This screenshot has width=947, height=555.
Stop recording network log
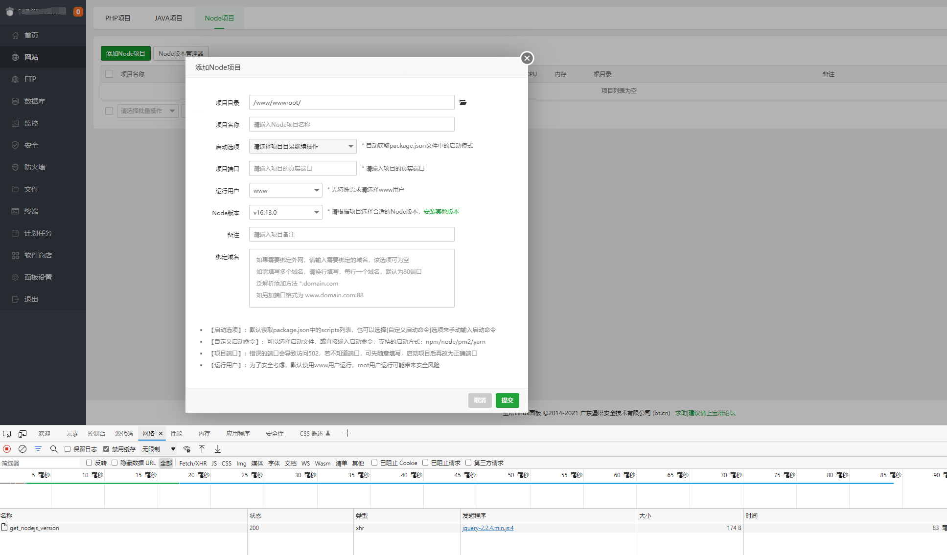click(7, 449)
